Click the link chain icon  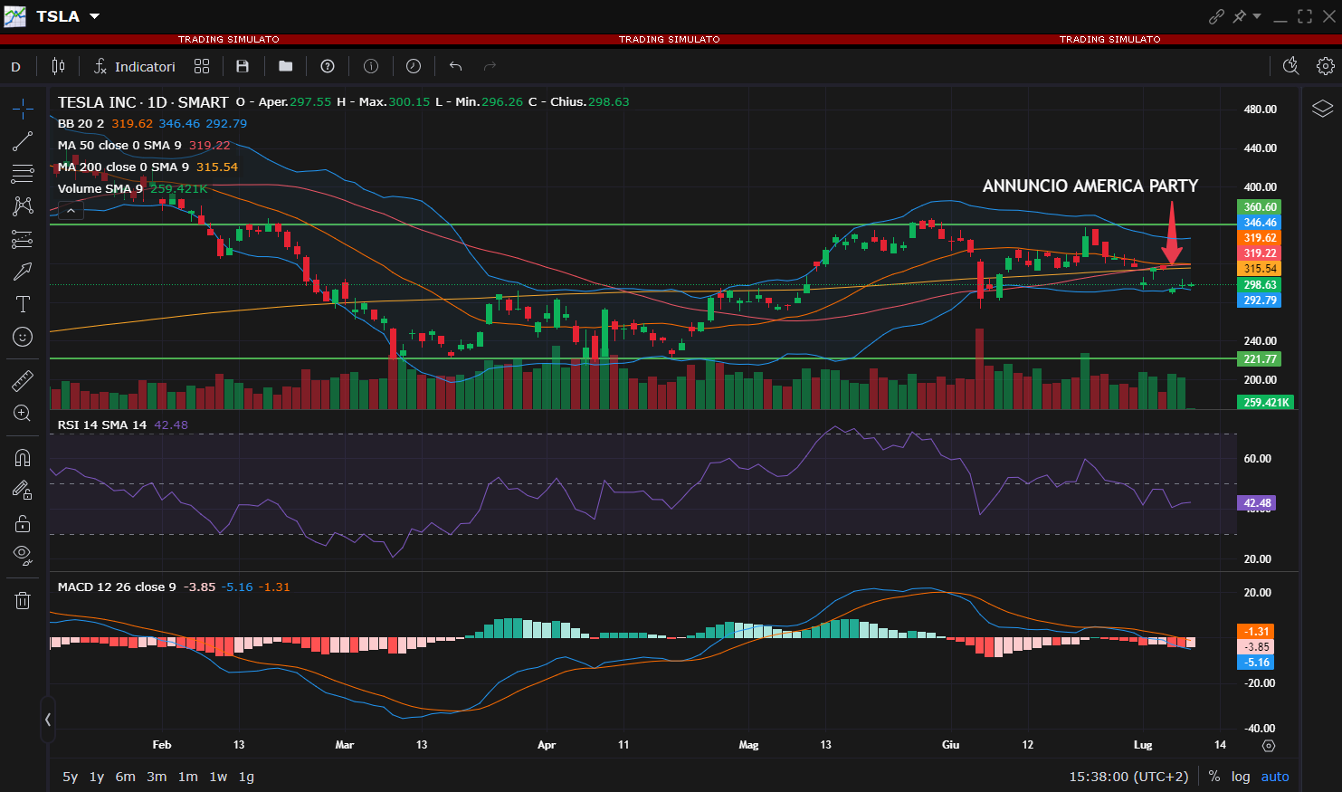(1216, 16)
